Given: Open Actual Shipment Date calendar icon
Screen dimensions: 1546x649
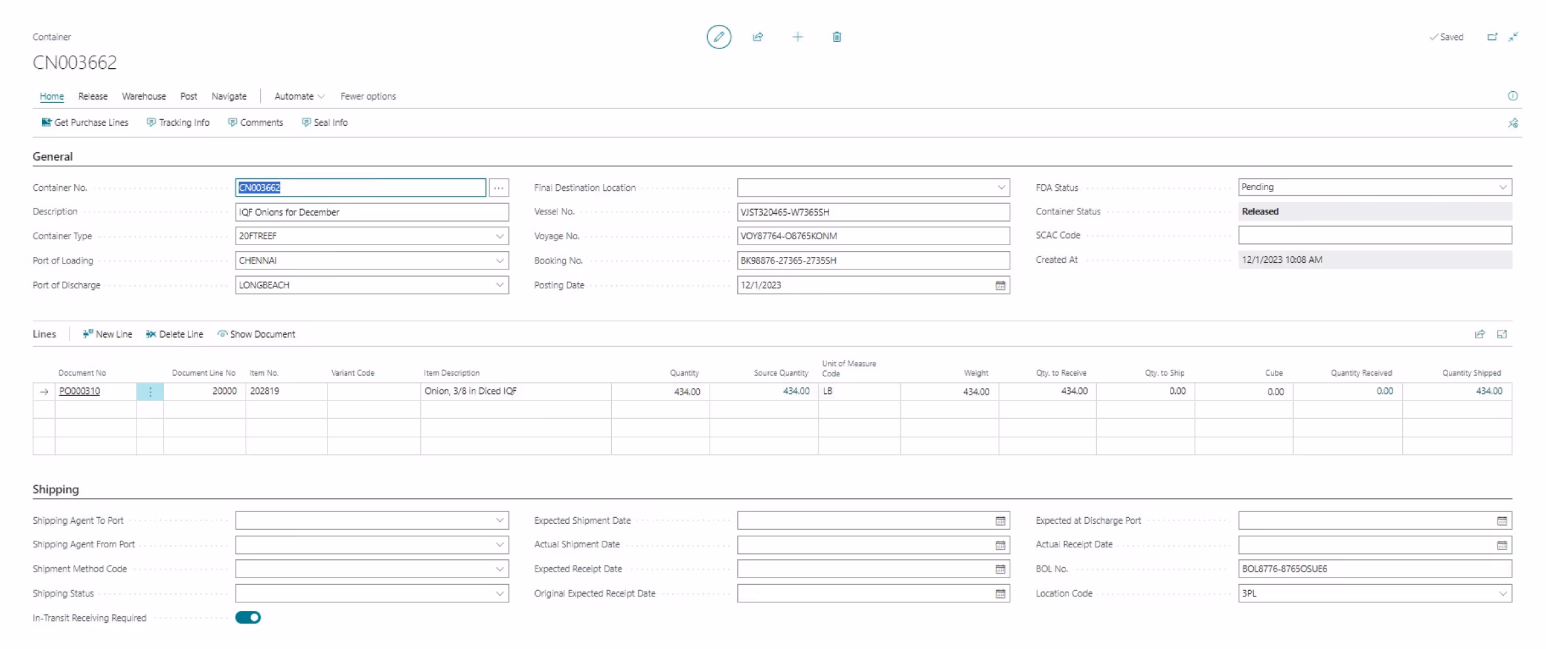Looking at the screenshot, I should click(x=1000, y=545).
